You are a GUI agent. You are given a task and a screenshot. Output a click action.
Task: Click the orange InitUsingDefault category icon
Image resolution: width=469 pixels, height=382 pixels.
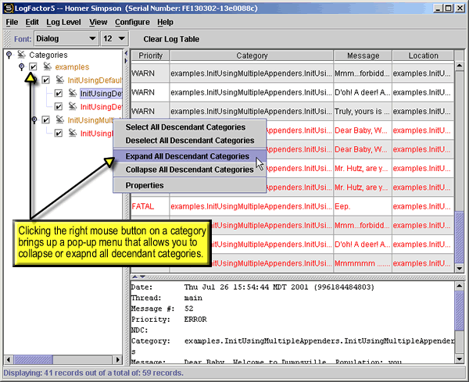[x=59, y=80]
